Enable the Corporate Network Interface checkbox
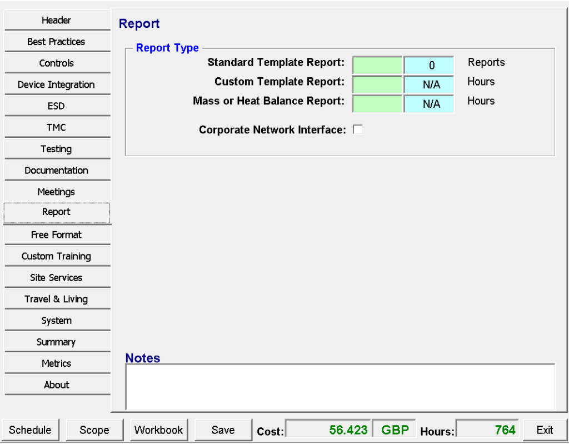This screenshot has height=444, width=569. (358, 129)
